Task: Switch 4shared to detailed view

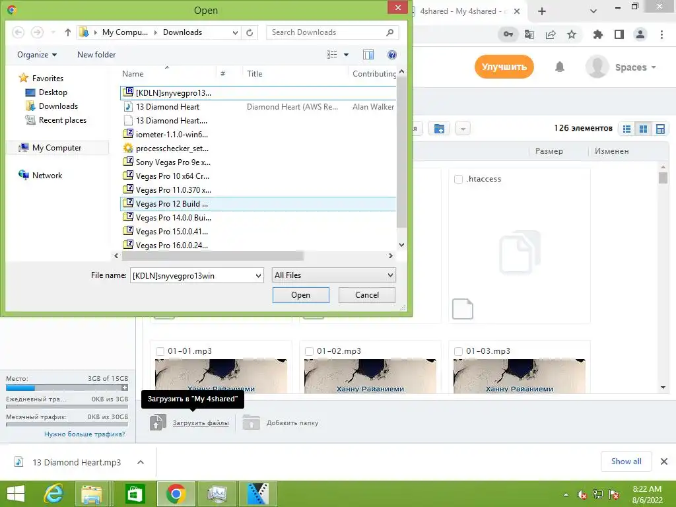Action: coord(660,129)
